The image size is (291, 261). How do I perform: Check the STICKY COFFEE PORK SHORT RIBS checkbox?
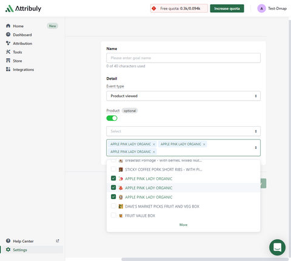click(x=113, y=169)
